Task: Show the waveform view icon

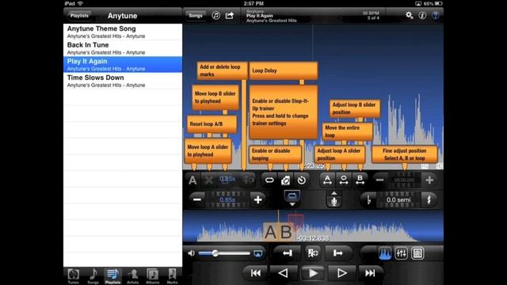Action: point(385,253)
